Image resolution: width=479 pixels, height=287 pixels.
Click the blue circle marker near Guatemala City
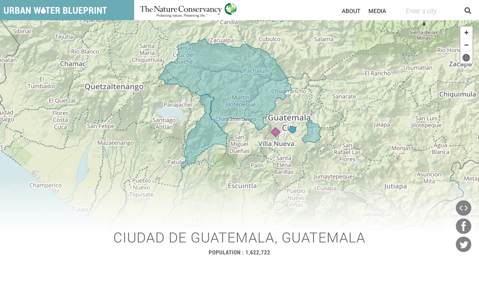click(x=292, y=130)
